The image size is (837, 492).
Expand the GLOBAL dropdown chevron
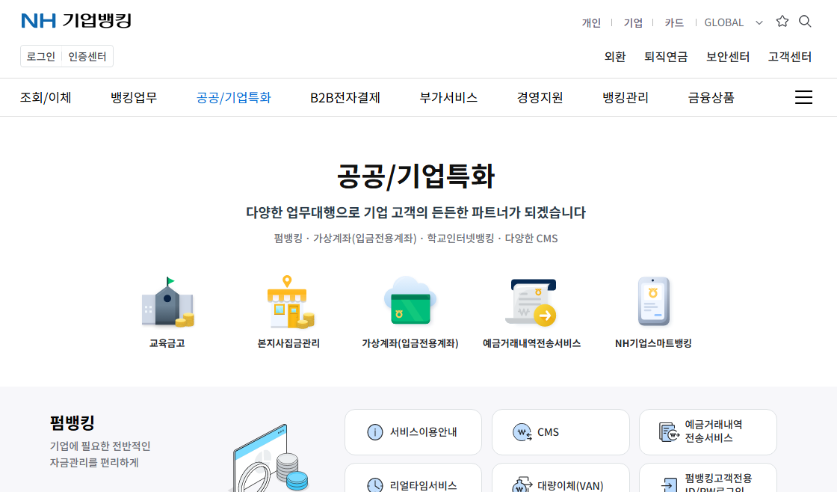pyautogui.click(x=759, y=23)
